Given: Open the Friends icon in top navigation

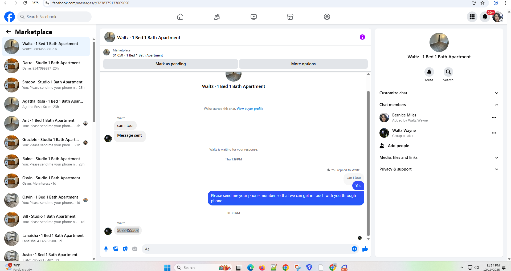Looking at the screenshot, I should [217, 17].
